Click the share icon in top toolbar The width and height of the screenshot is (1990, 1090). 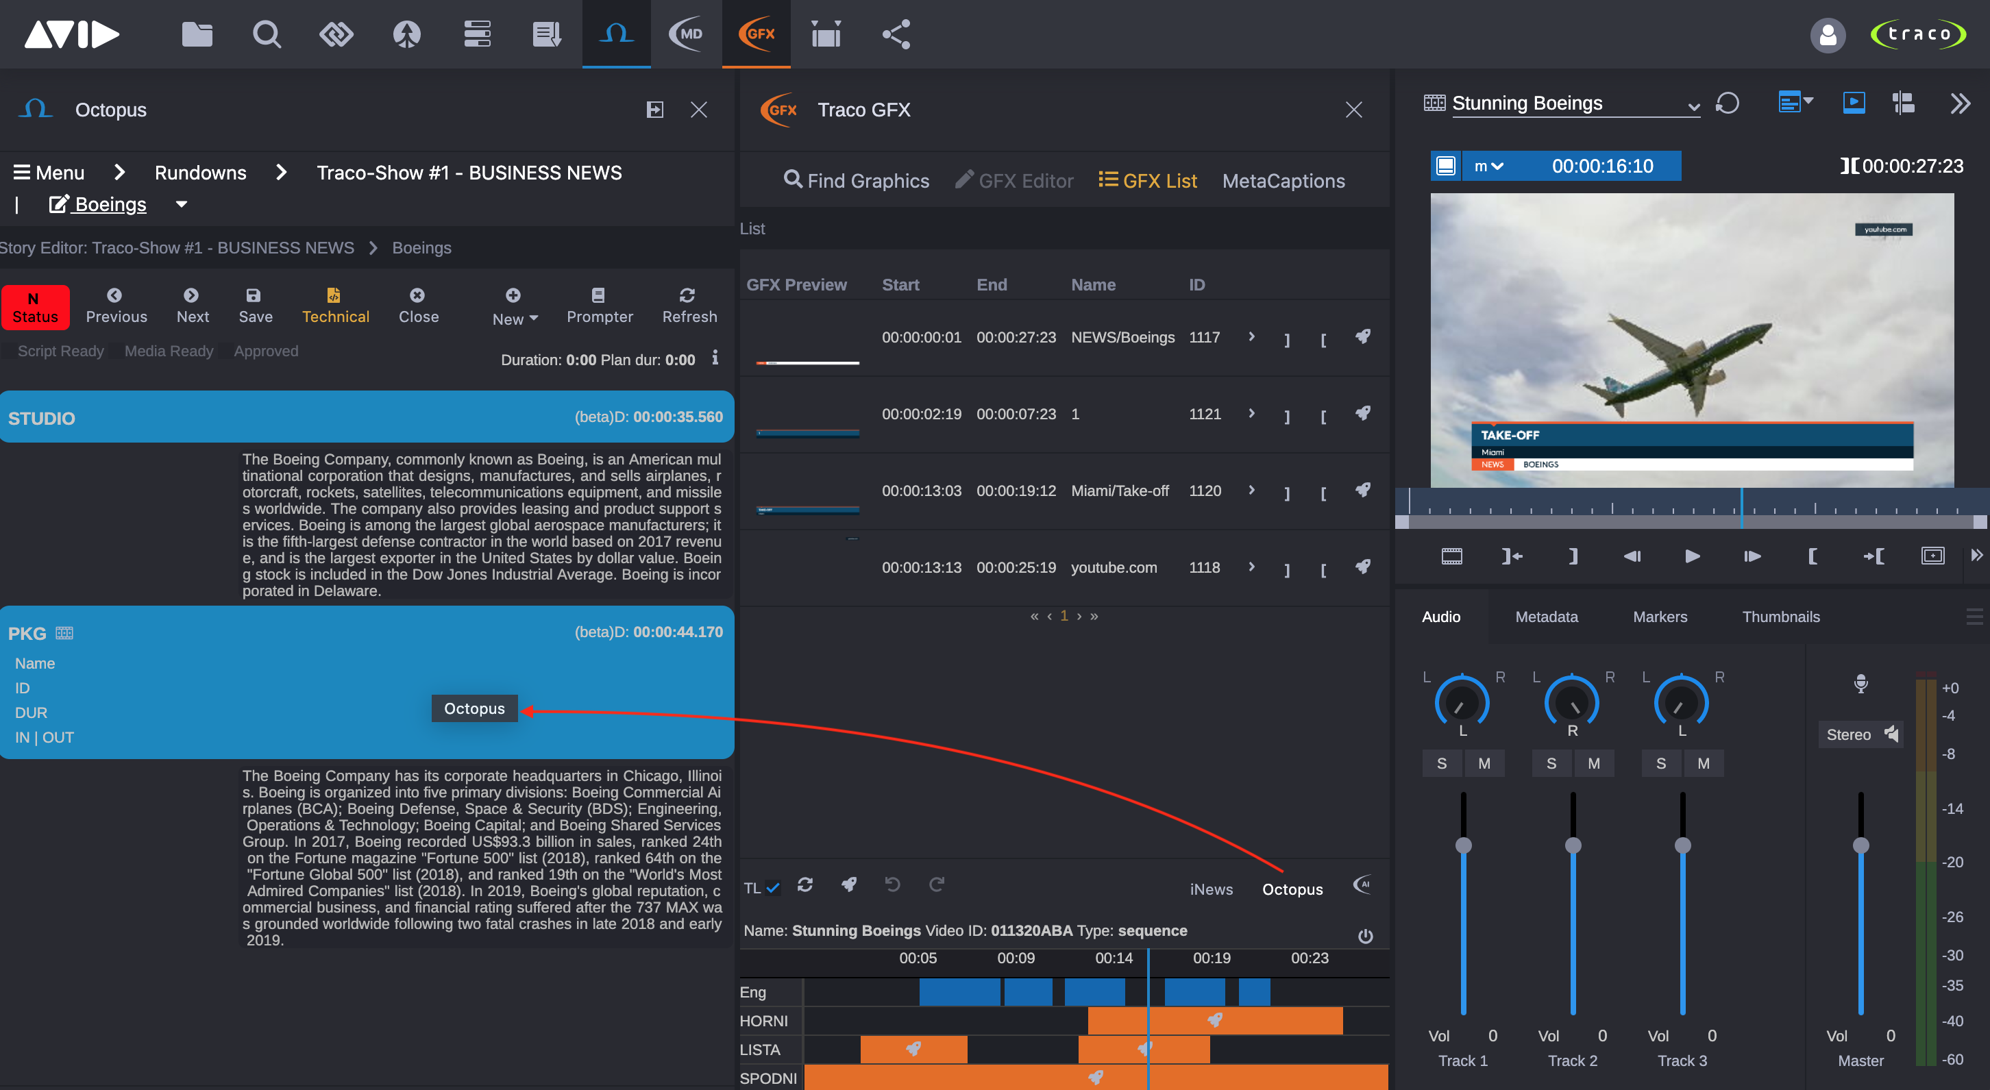(x=896, y=34)
